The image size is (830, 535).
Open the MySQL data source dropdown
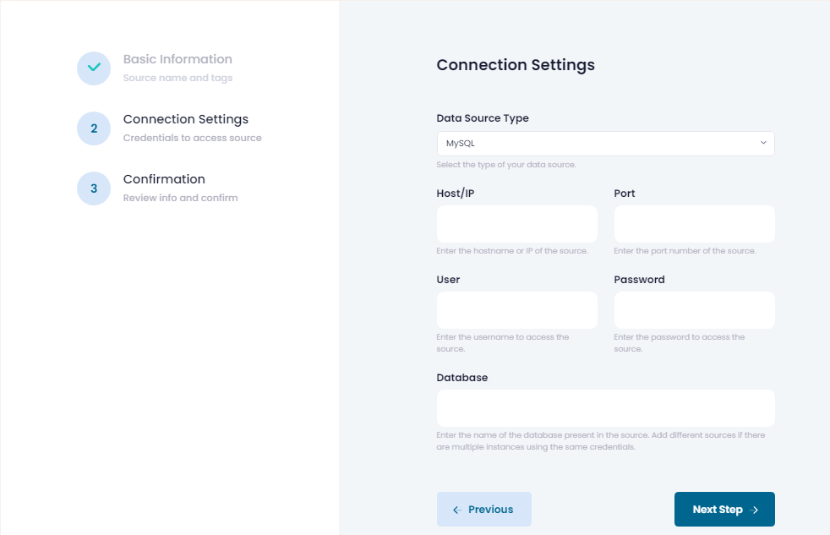pos(605,144)
